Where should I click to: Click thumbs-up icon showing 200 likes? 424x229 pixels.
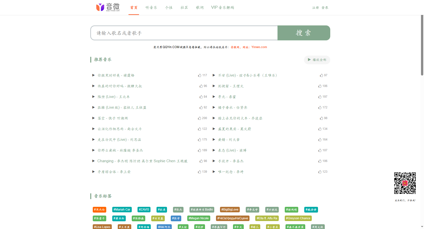[199, 118]
